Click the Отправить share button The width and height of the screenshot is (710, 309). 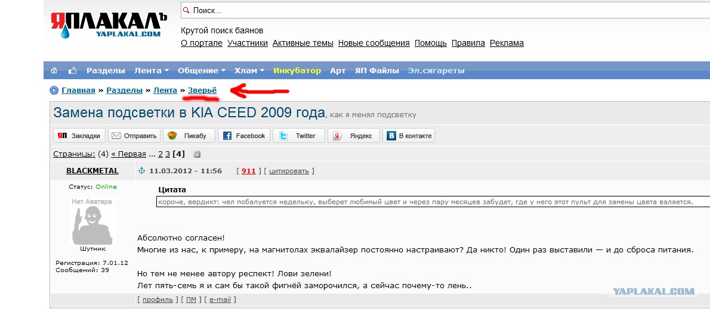[134, 136]
